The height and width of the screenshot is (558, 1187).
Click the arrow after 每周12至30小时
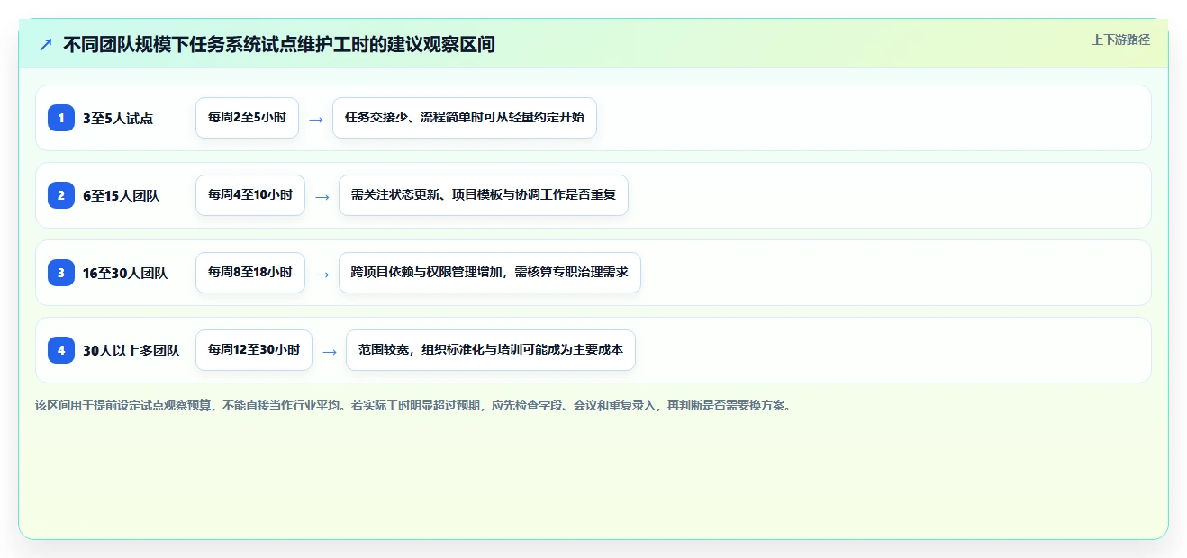329,351
